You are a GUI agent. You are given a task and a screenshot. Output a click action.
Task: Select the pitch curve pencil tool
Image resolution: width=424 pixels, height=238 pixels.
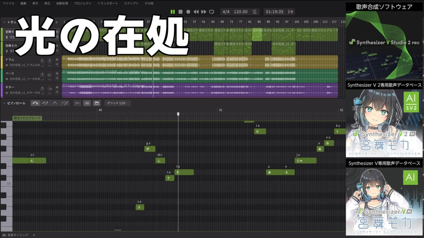[x=64, y=103]
